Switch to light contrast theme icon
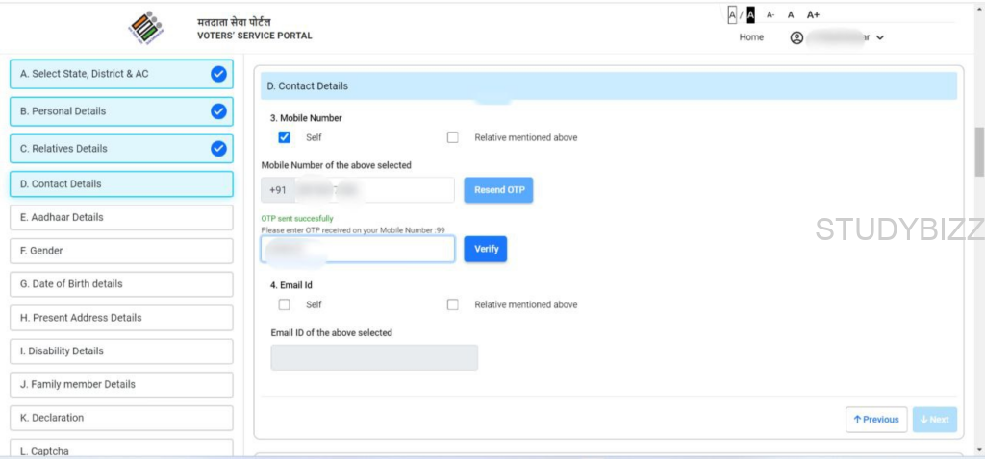This screenshot has width=985, height=459. (x=732, y=14)
